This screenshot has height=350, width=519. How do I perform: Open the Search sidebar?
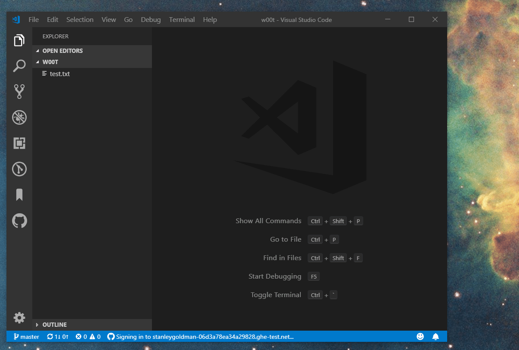pyautogui.click(x=19, y=65)
